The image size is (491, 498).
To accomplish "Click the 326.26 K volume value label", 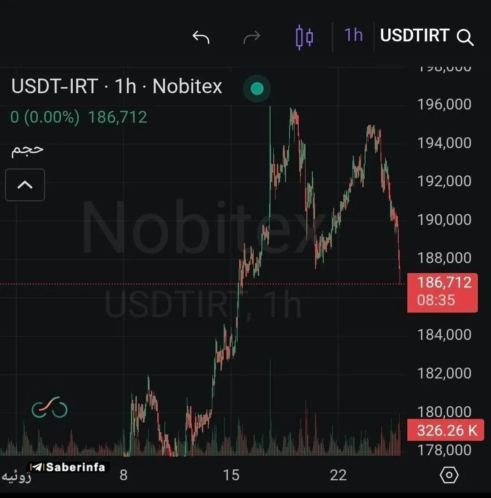I will (446, 430).
